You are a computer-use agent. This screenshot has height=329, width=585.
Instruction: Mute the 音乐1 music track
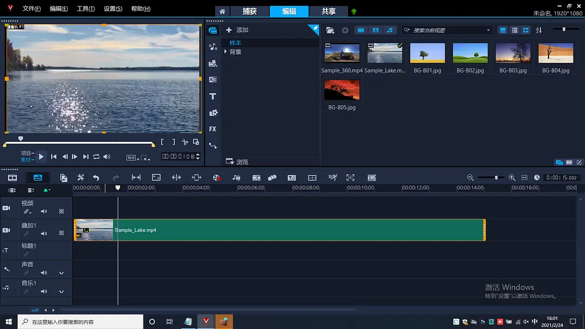44,292
